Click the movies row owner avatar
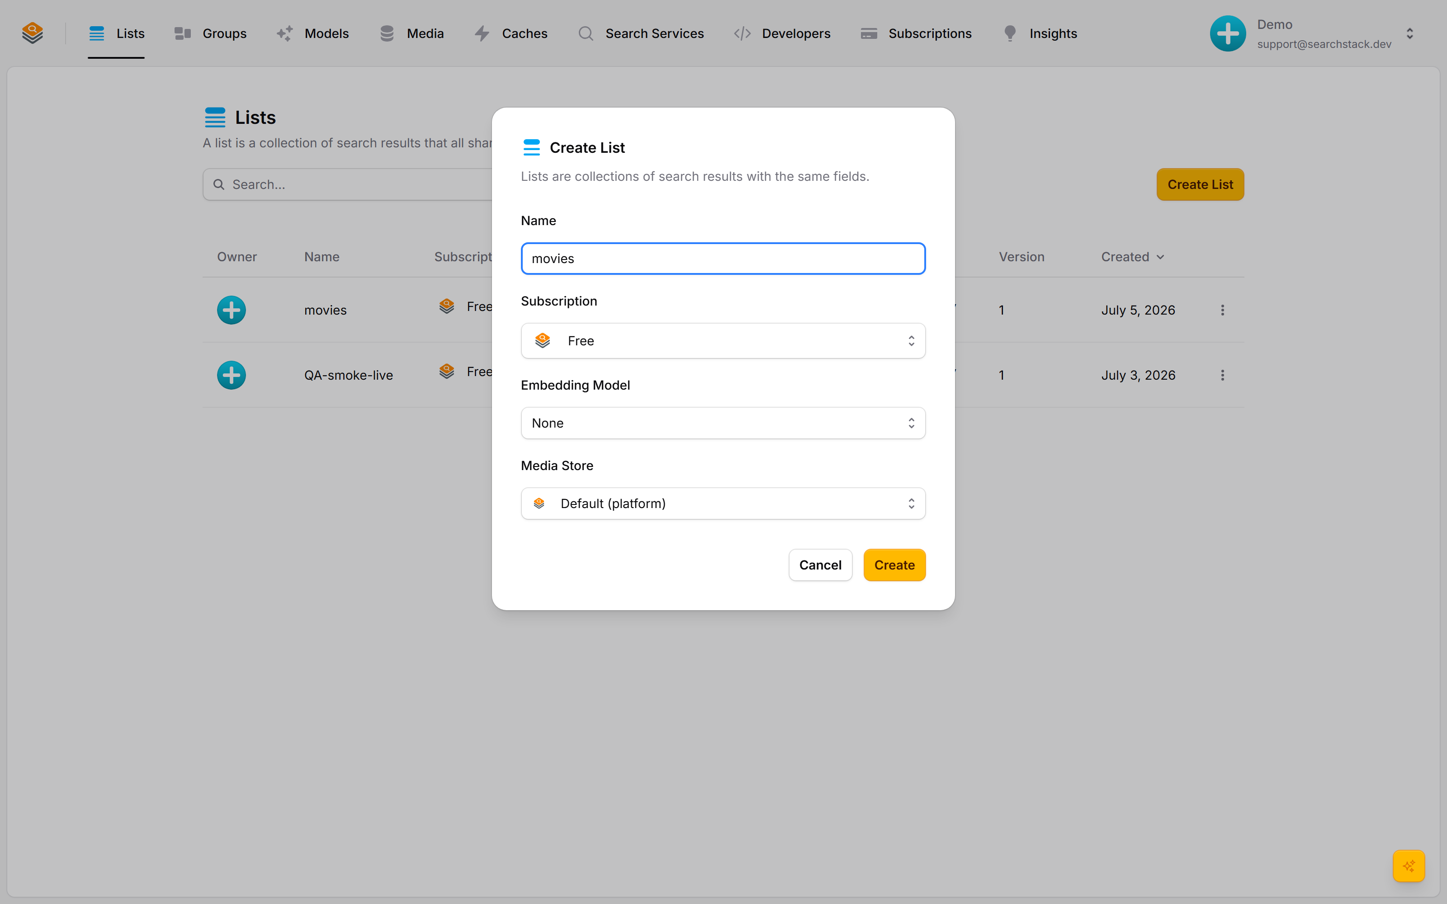 point(232,310)
